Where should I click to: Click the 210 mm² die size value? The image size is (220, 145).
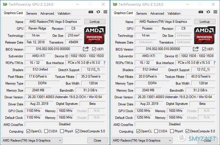click(74, 35)
